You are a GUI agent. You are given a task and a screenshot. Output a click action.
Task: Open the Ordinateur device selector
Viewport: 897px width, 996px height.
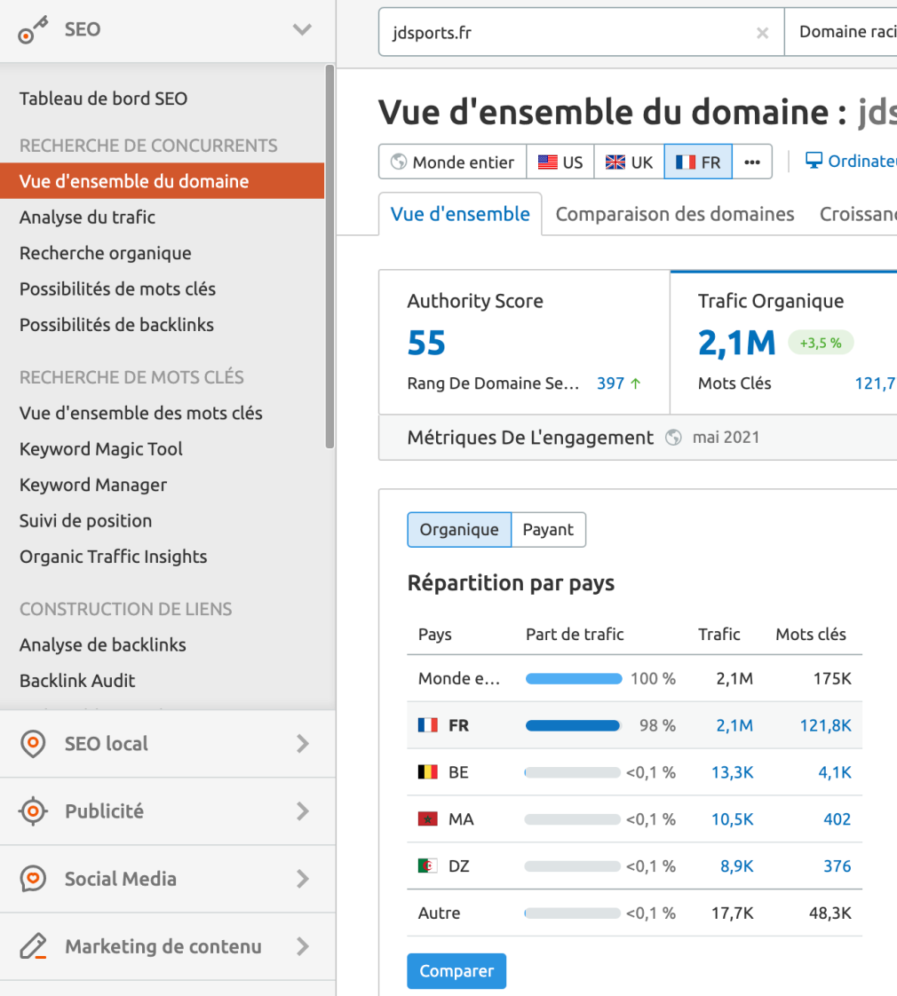[x=851, y=162]
